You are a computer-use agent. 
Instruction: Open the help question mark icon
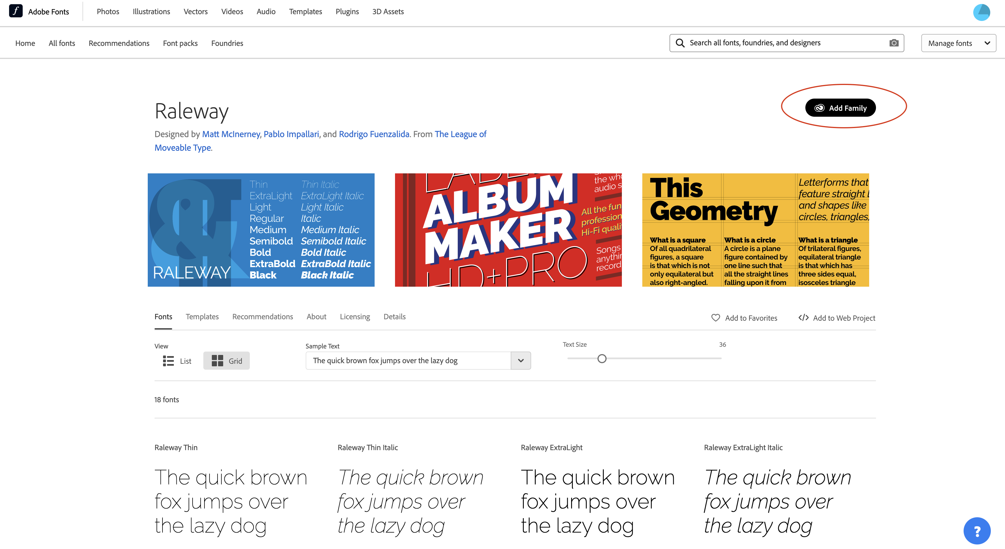[977, 531]
